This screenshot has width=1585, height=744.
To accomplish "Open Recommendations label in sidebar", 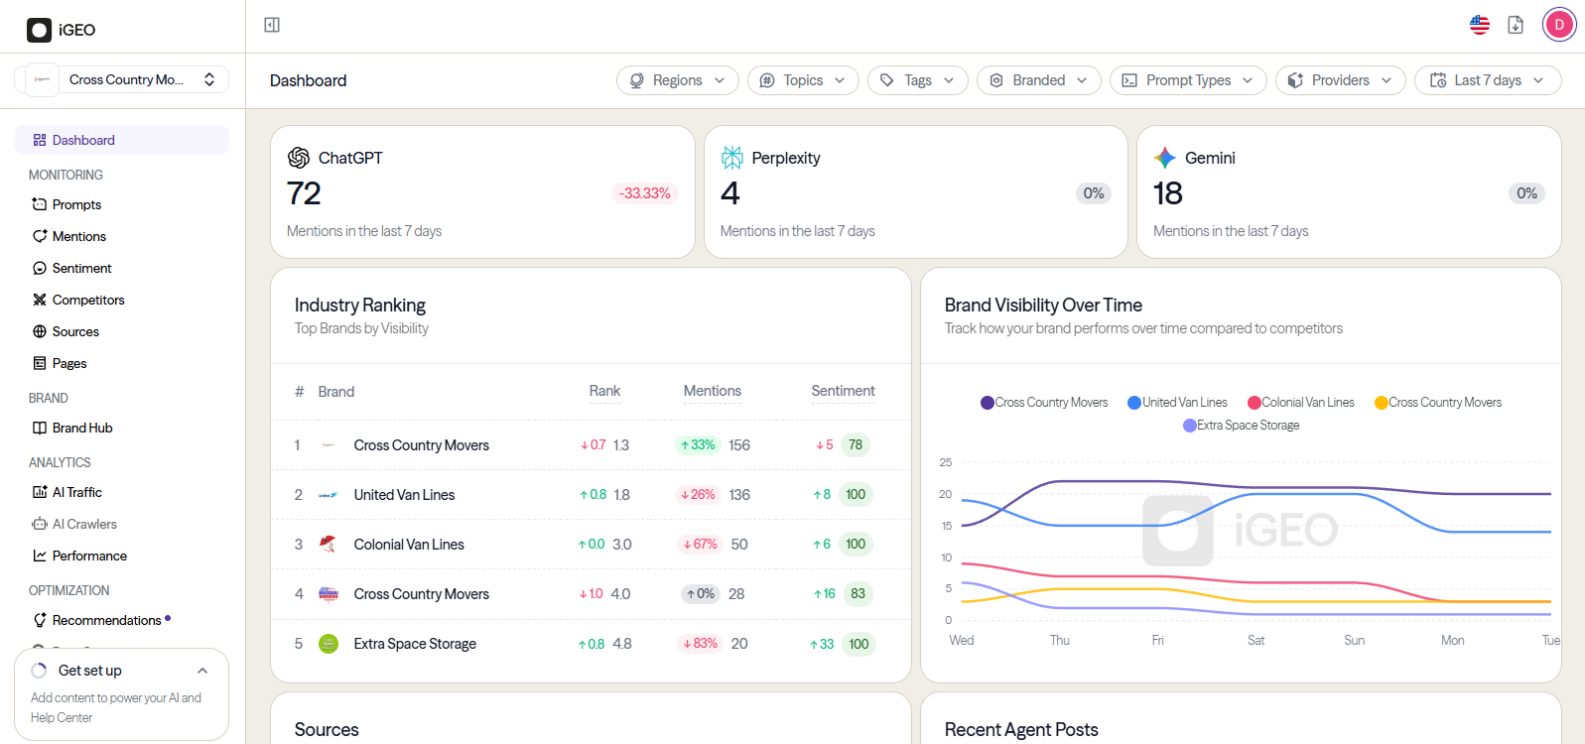I will pos(107,620).
